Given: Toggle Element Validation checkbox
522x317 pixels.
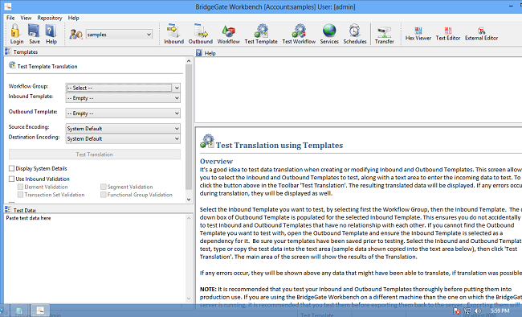Looking at the screenshot, I should click(x=20, y=187).
